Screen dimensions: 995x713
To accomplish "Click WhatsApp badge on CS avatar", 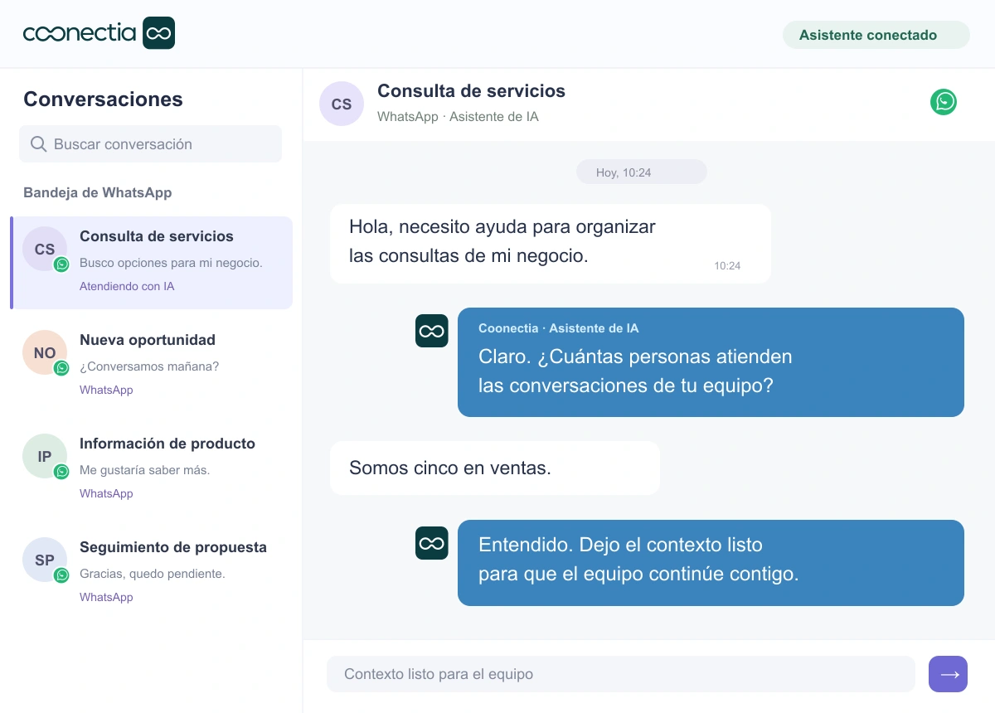I will 61,264.
